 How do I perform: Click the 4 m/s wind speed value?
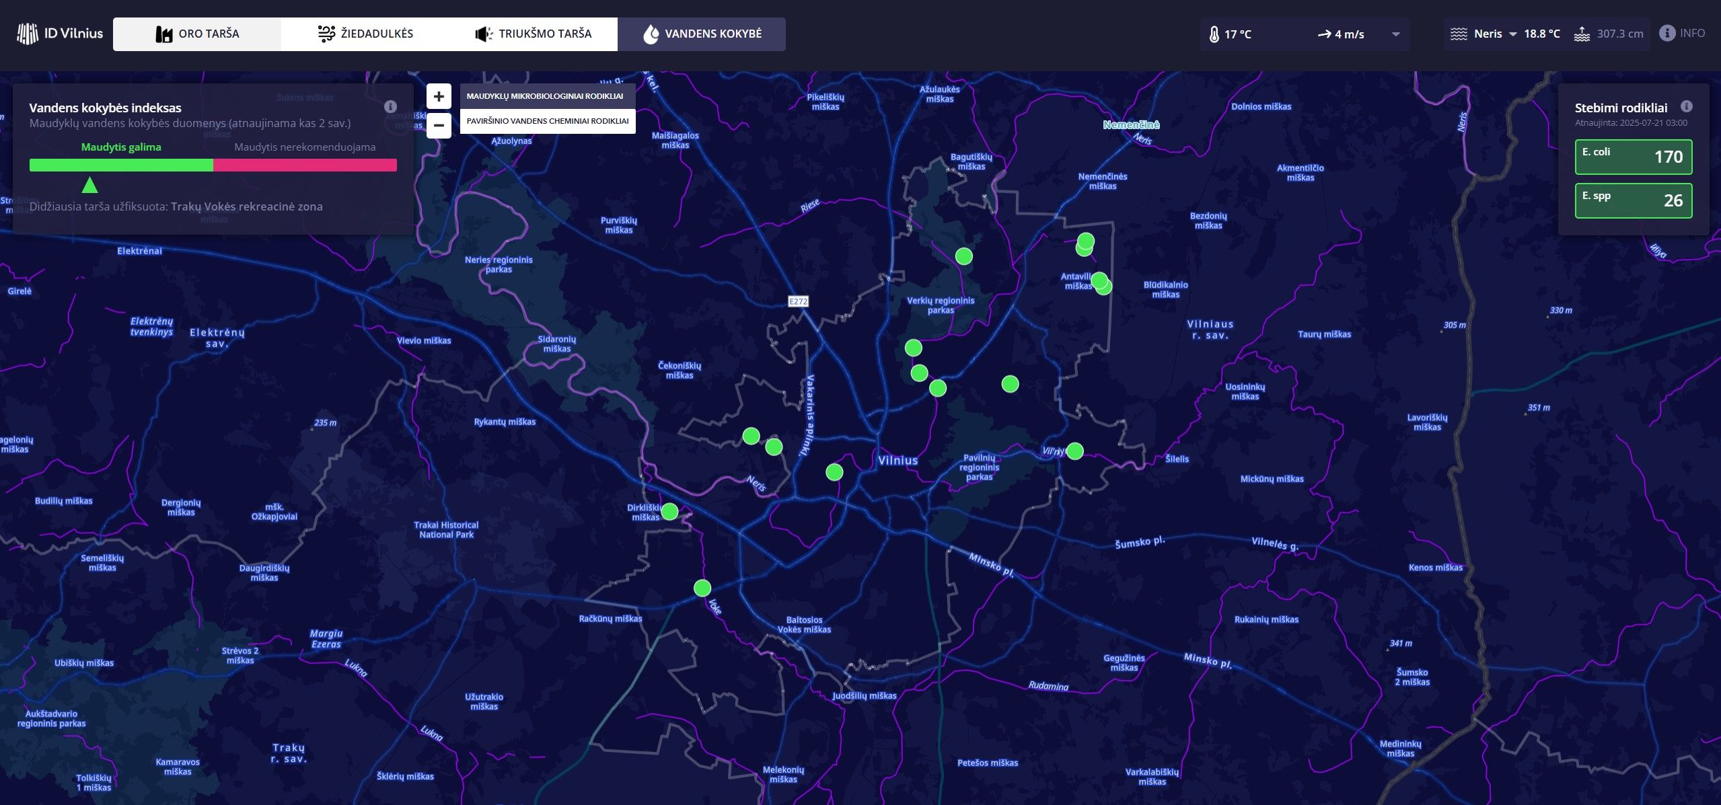(x=1349, y=34)
